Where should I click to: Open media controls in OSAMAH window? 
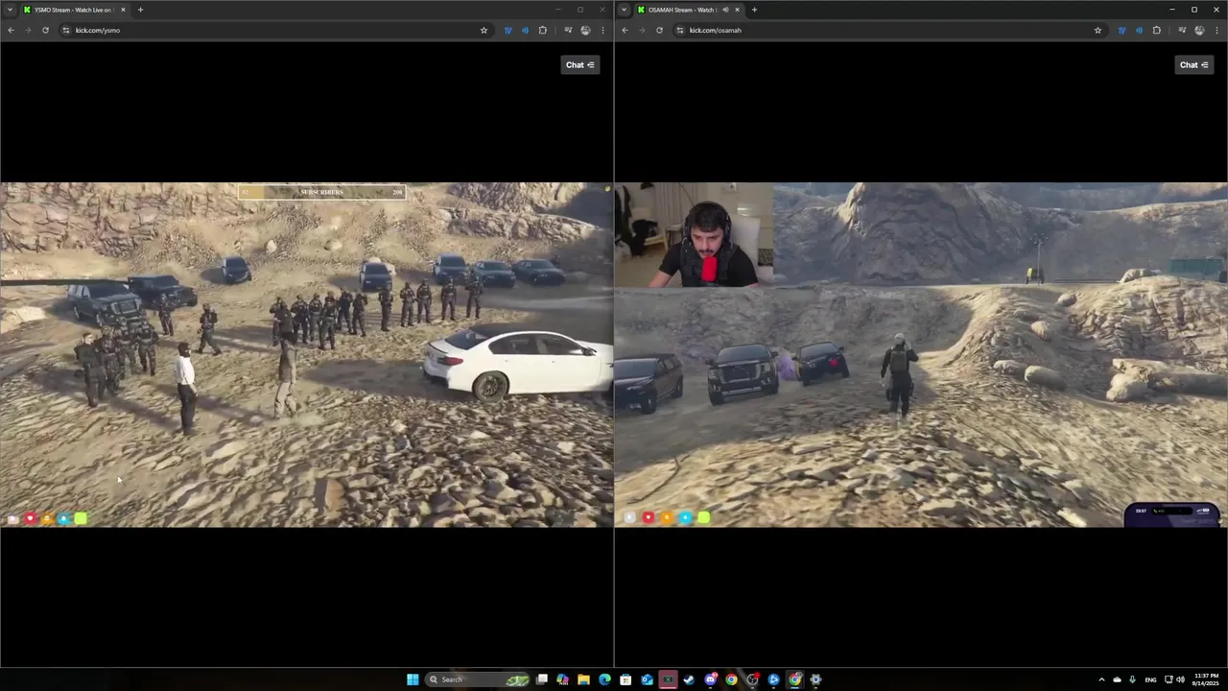tap(1182, 30)
